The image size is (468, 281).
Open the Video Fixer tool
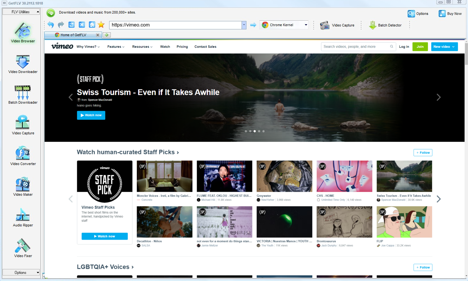[23, 248]
